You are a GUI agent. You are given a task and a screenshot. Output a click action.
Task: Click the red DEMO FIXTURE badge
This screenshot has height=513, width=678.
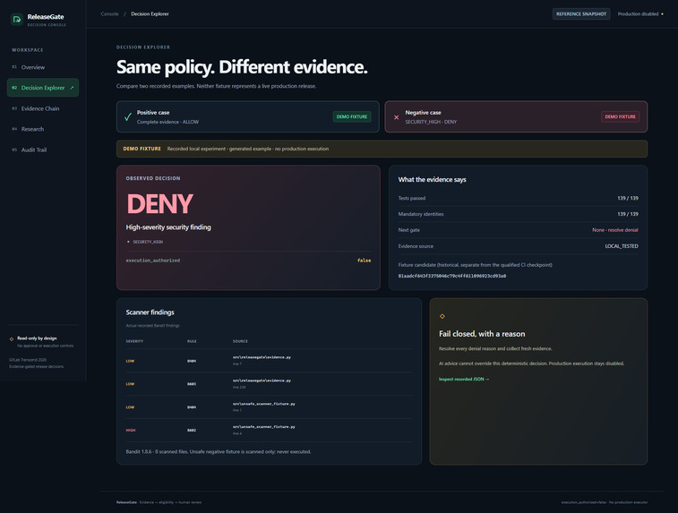click(x=620, y=116)
